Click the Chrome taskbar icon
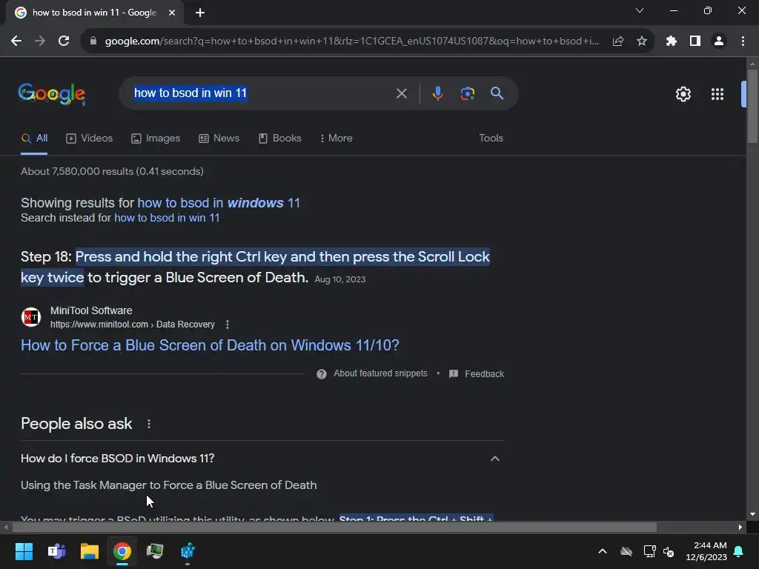Viewport: 759px width, 569px height. click(122, 551)
